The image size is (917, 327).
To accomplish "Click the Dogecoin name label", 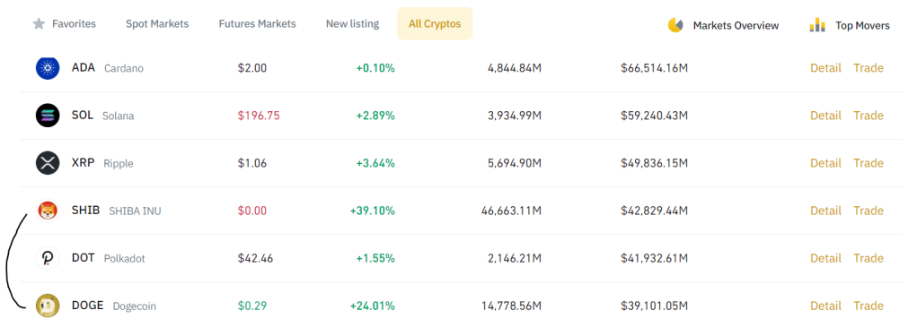I will (135, 306).
